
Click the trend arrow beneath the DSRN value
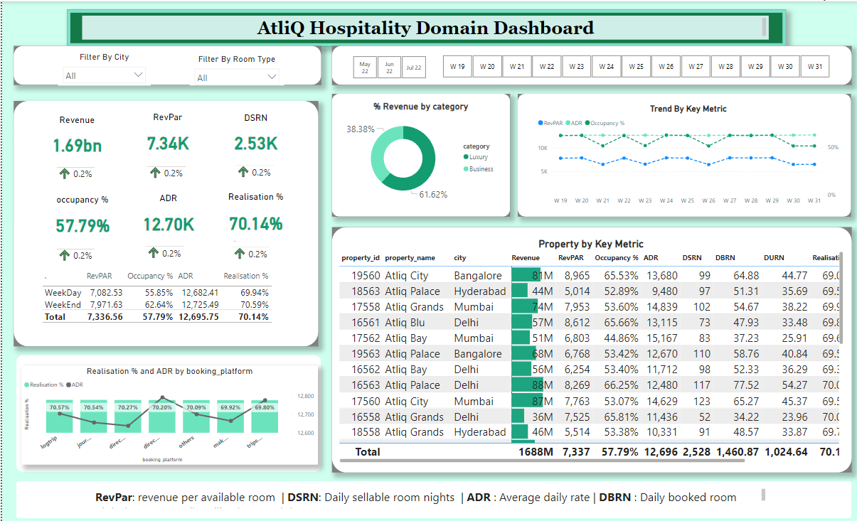[x=243, y=172]
